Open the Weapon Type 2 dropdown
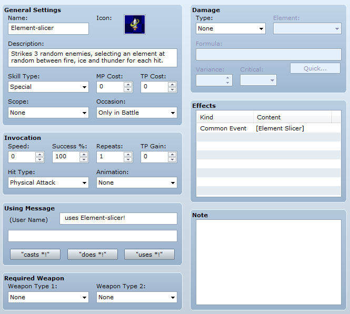The width and height of the screenshot is (350, 314). 137,297
